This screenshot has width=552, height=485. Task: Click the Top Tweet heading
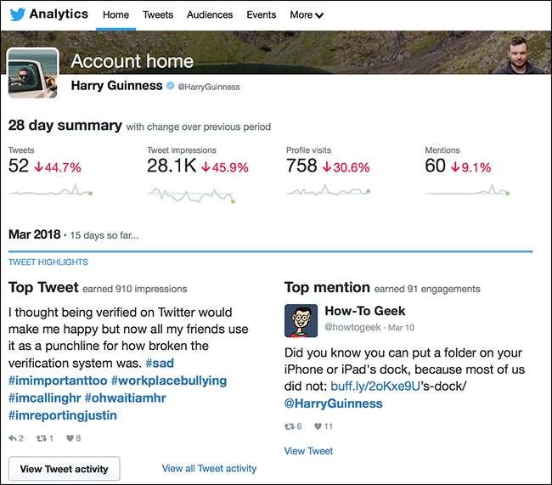[x=43, y=287]
